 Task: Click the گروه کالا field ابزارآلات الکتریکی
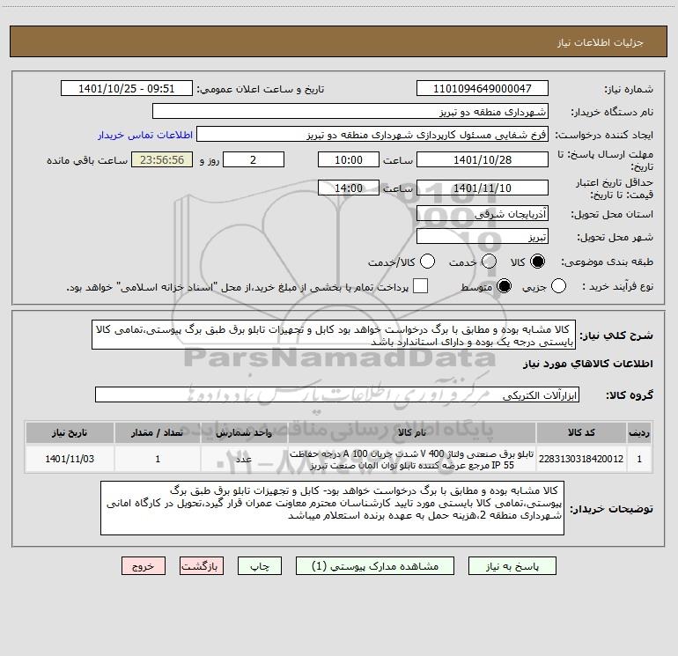point(337,394)
